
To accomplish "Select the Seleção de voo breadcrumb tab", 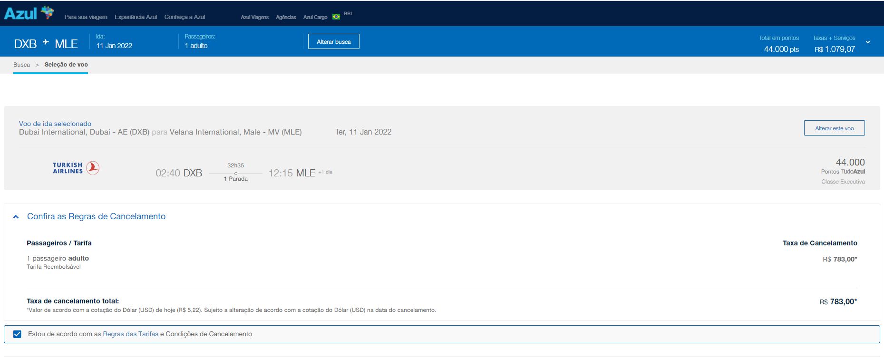I will pos(66,65).
